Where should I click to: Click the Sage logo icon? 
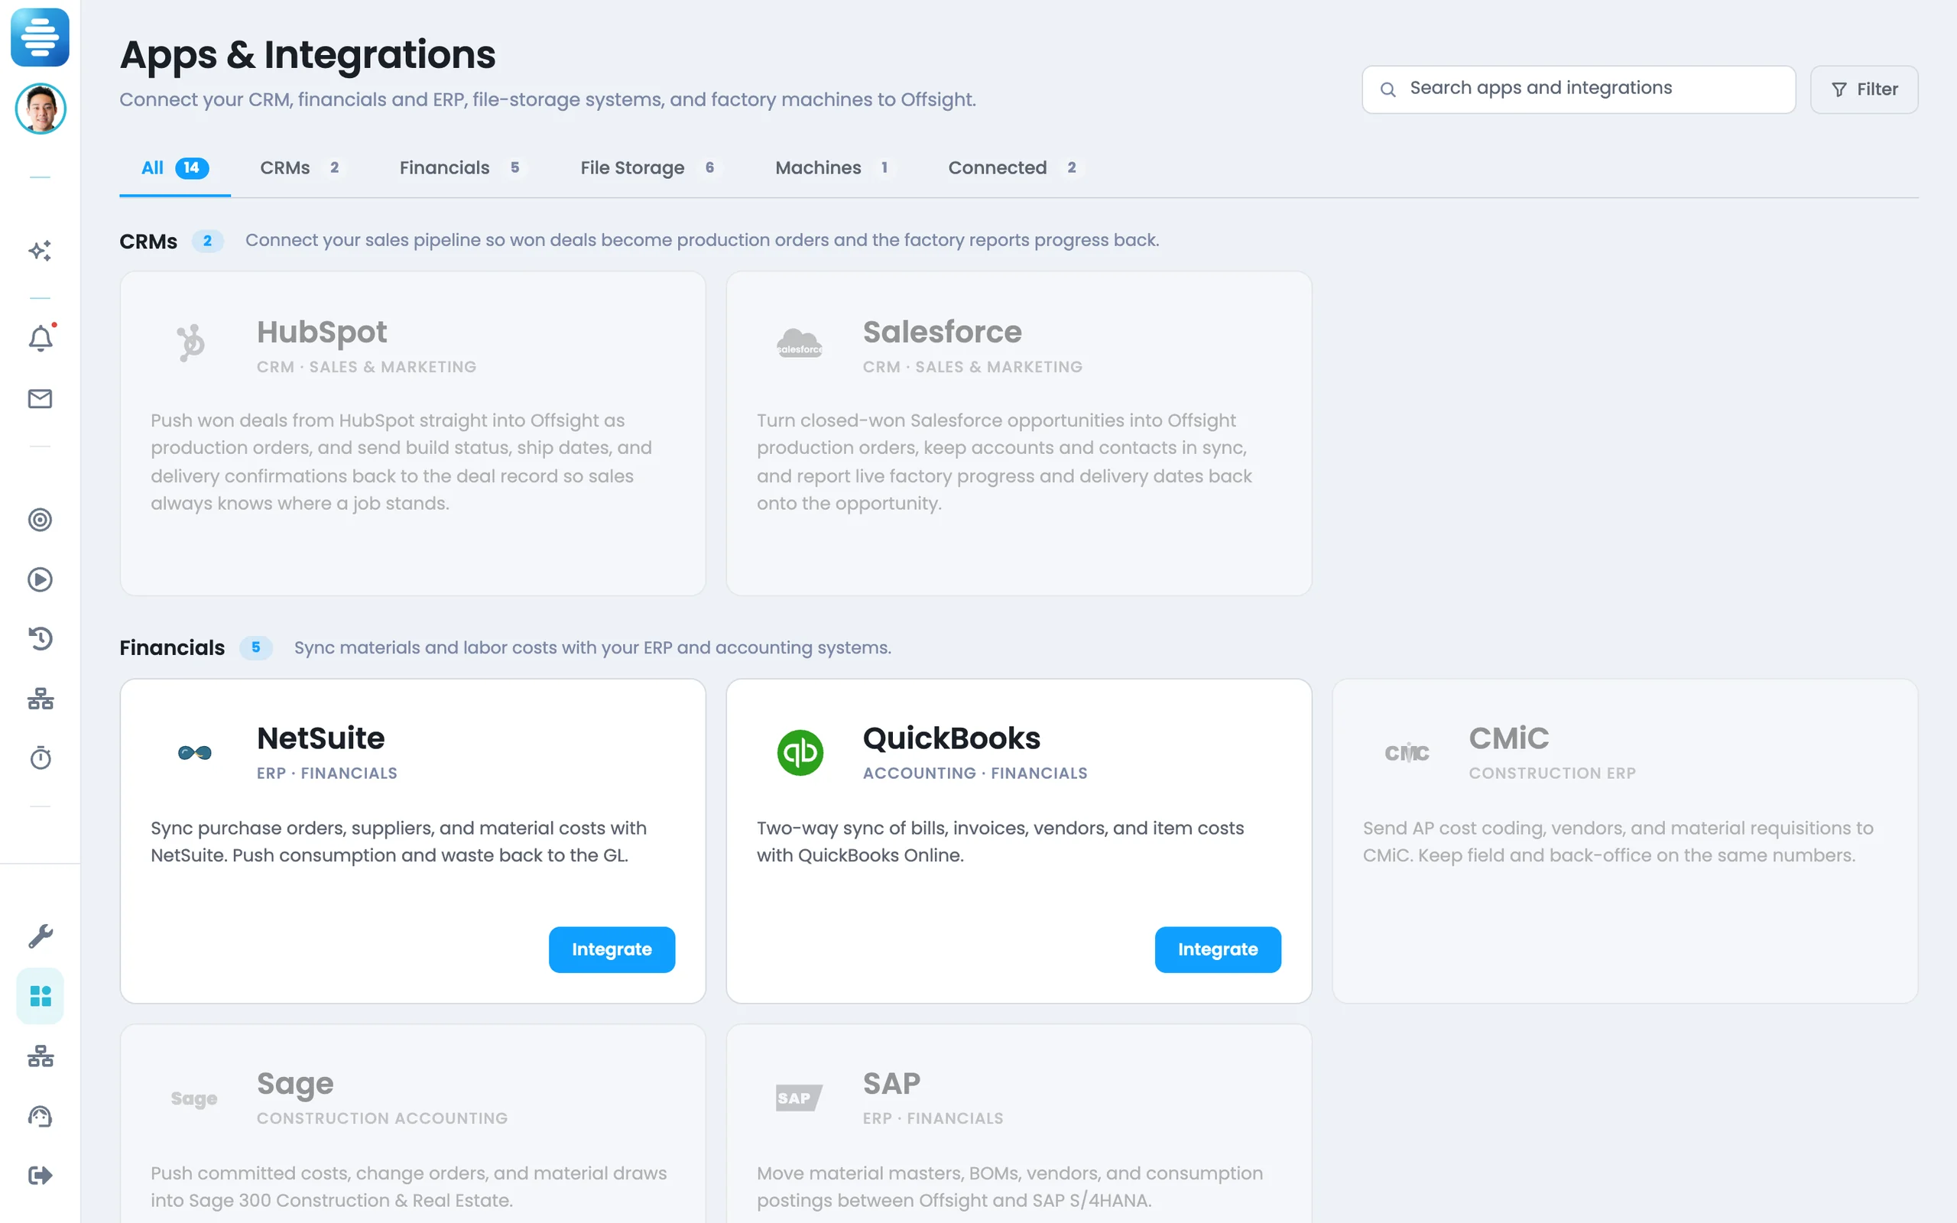(194, 1098)
